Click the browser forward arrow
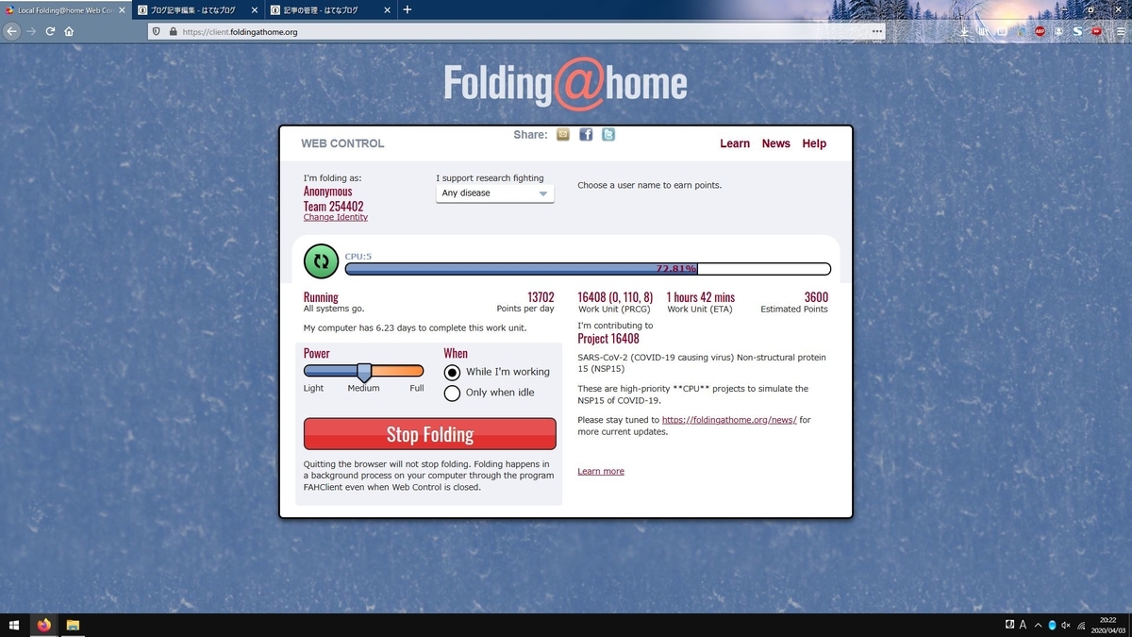 click(31, 31)
